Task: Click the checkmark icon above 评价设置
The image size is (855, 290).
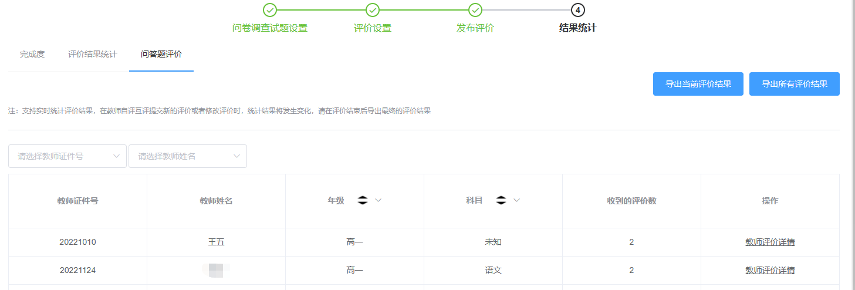Action: coord(373,10)
